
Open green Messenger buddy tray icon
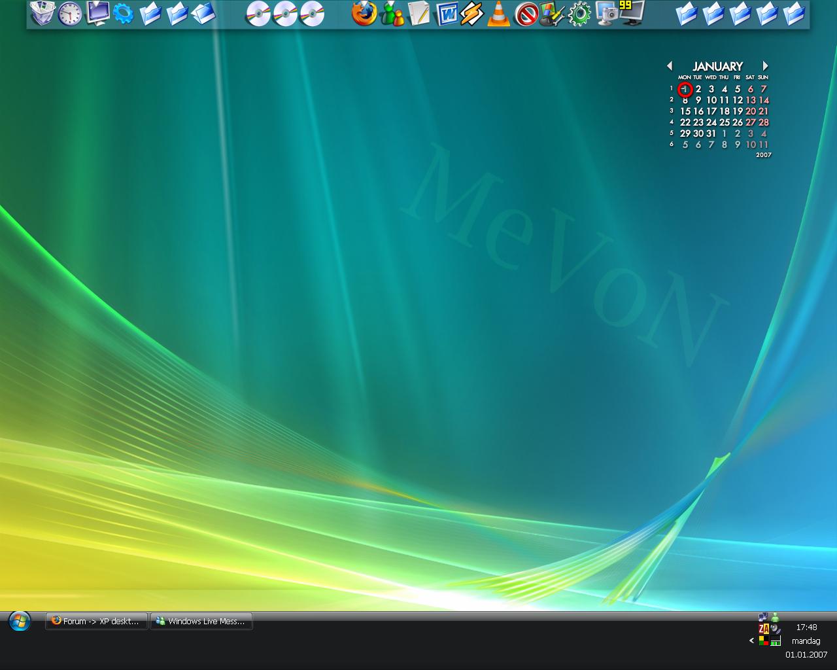(775, 617)
